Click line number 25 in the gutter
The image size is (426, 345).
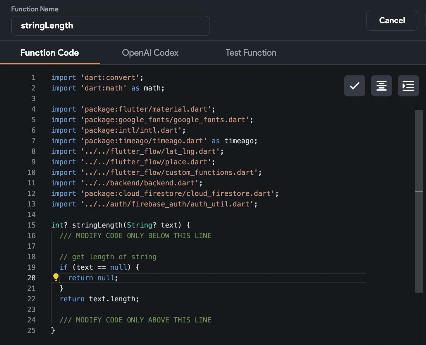[31, 331]
